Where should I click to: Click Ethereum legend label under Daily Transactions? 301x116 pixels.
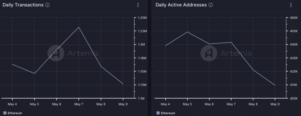[15, 113]
